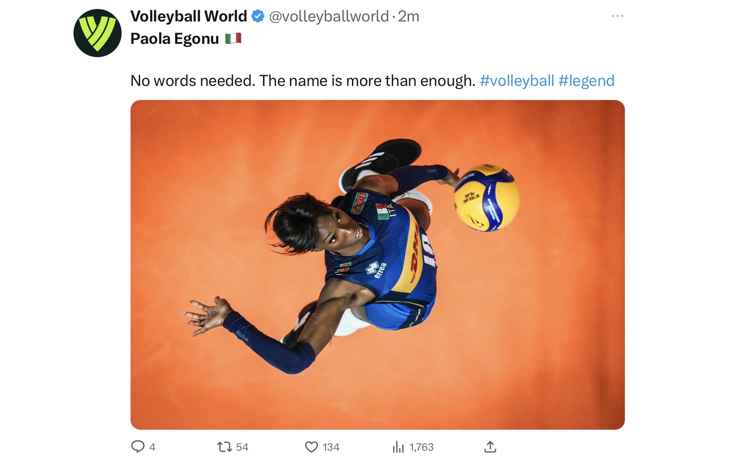Click the Italian flag emoji in post
The height and width of the screenshot is (467, 749).
tap(233, 39)
